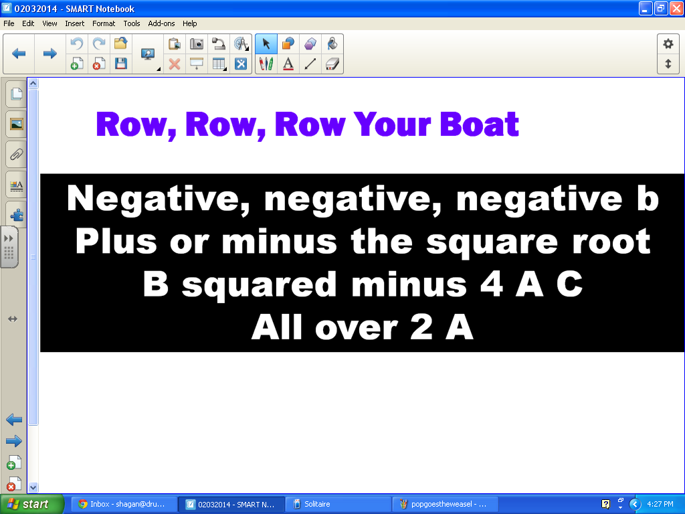685x514 pixels.
Task: Open the Screen Capture camera tool
Action: coord(197,44)
